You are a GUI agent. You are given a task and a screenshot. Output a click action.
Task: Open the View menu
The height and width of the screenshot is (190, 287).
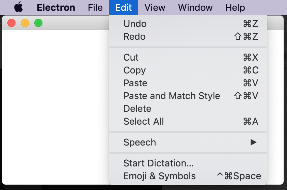[155, 7]
